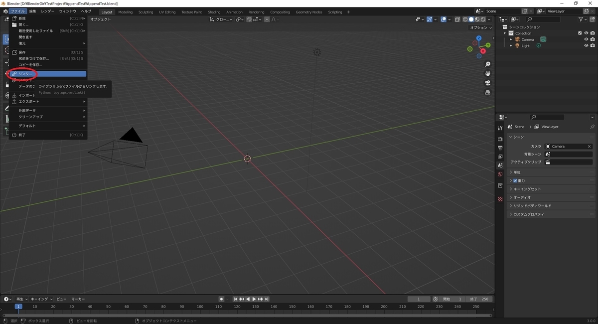Switch perspective/orthographic grid gizmo icon
598x324 pixels.
tap(488, 92)
